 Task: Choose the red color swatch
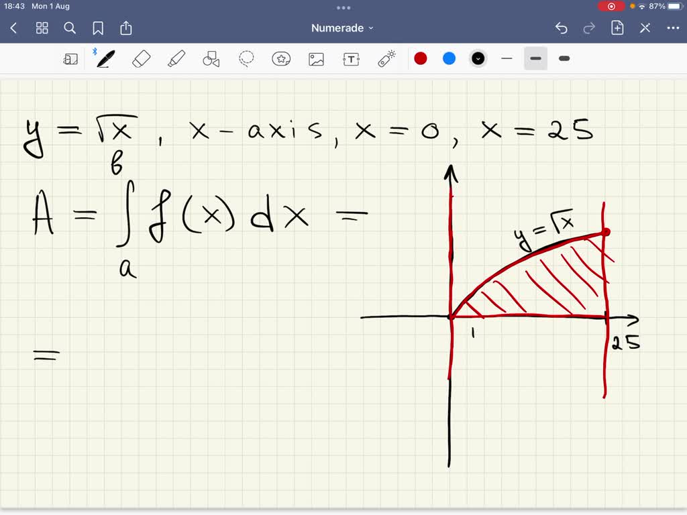point(421,58)
